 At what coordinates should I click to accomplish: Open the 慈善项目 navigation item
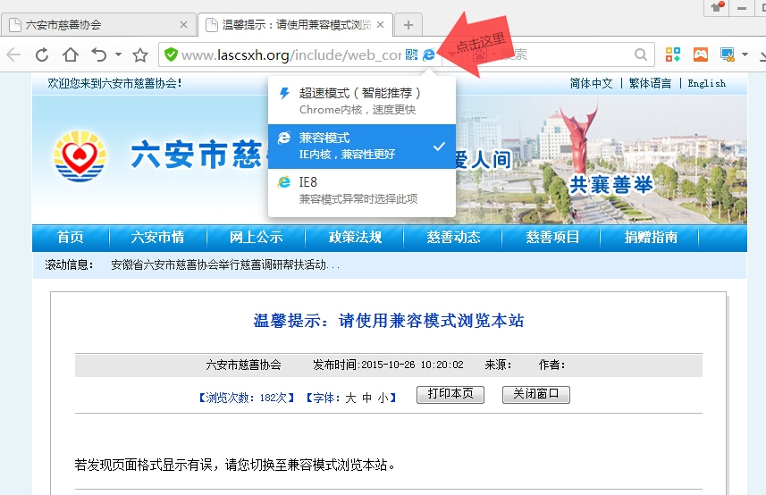[552, 238]
